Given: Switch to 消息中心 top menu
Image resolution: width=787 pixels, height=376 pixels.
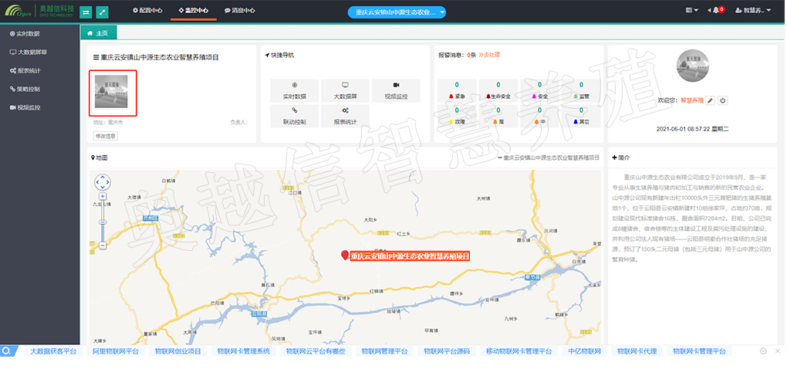Looking at the screenshot, I should coord(239,11).
